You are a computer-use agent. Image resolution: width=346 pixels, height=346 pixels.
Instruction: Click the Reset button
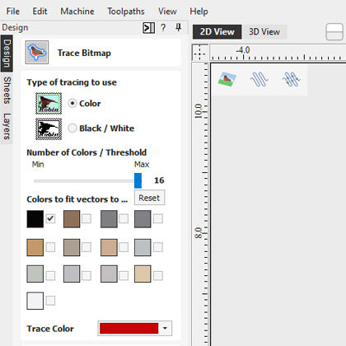pyautogui.click(x=149, y=198)
